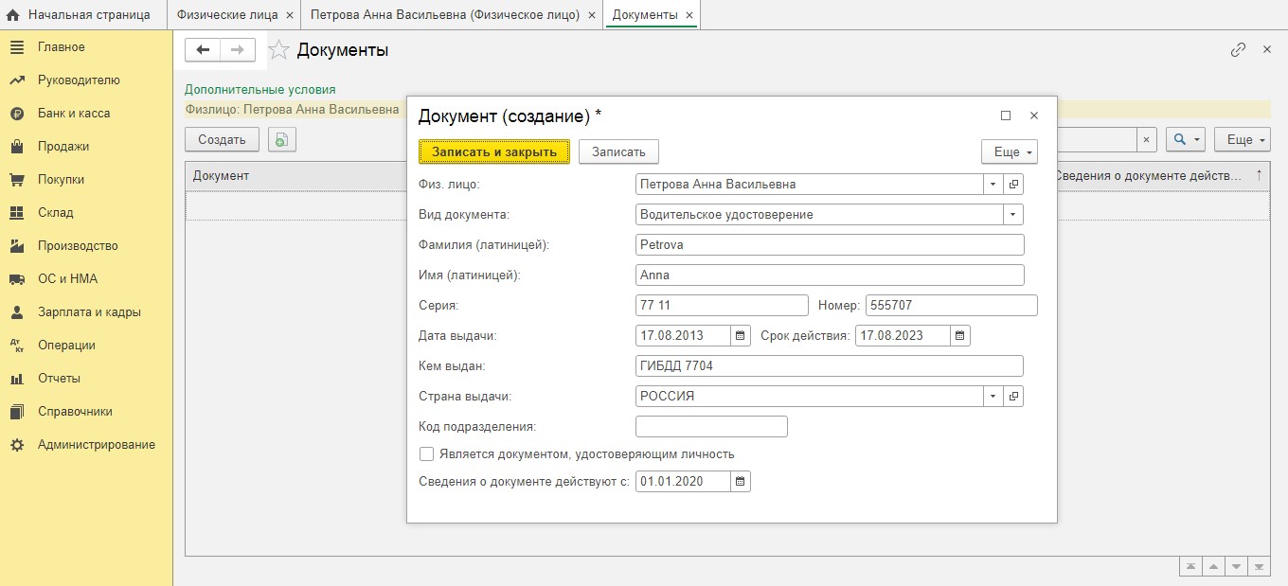The height and width of the screenshot is (586, 1288).
Task: Jump to the list start with first-record arrow
Action: (x=1190, y=567)
